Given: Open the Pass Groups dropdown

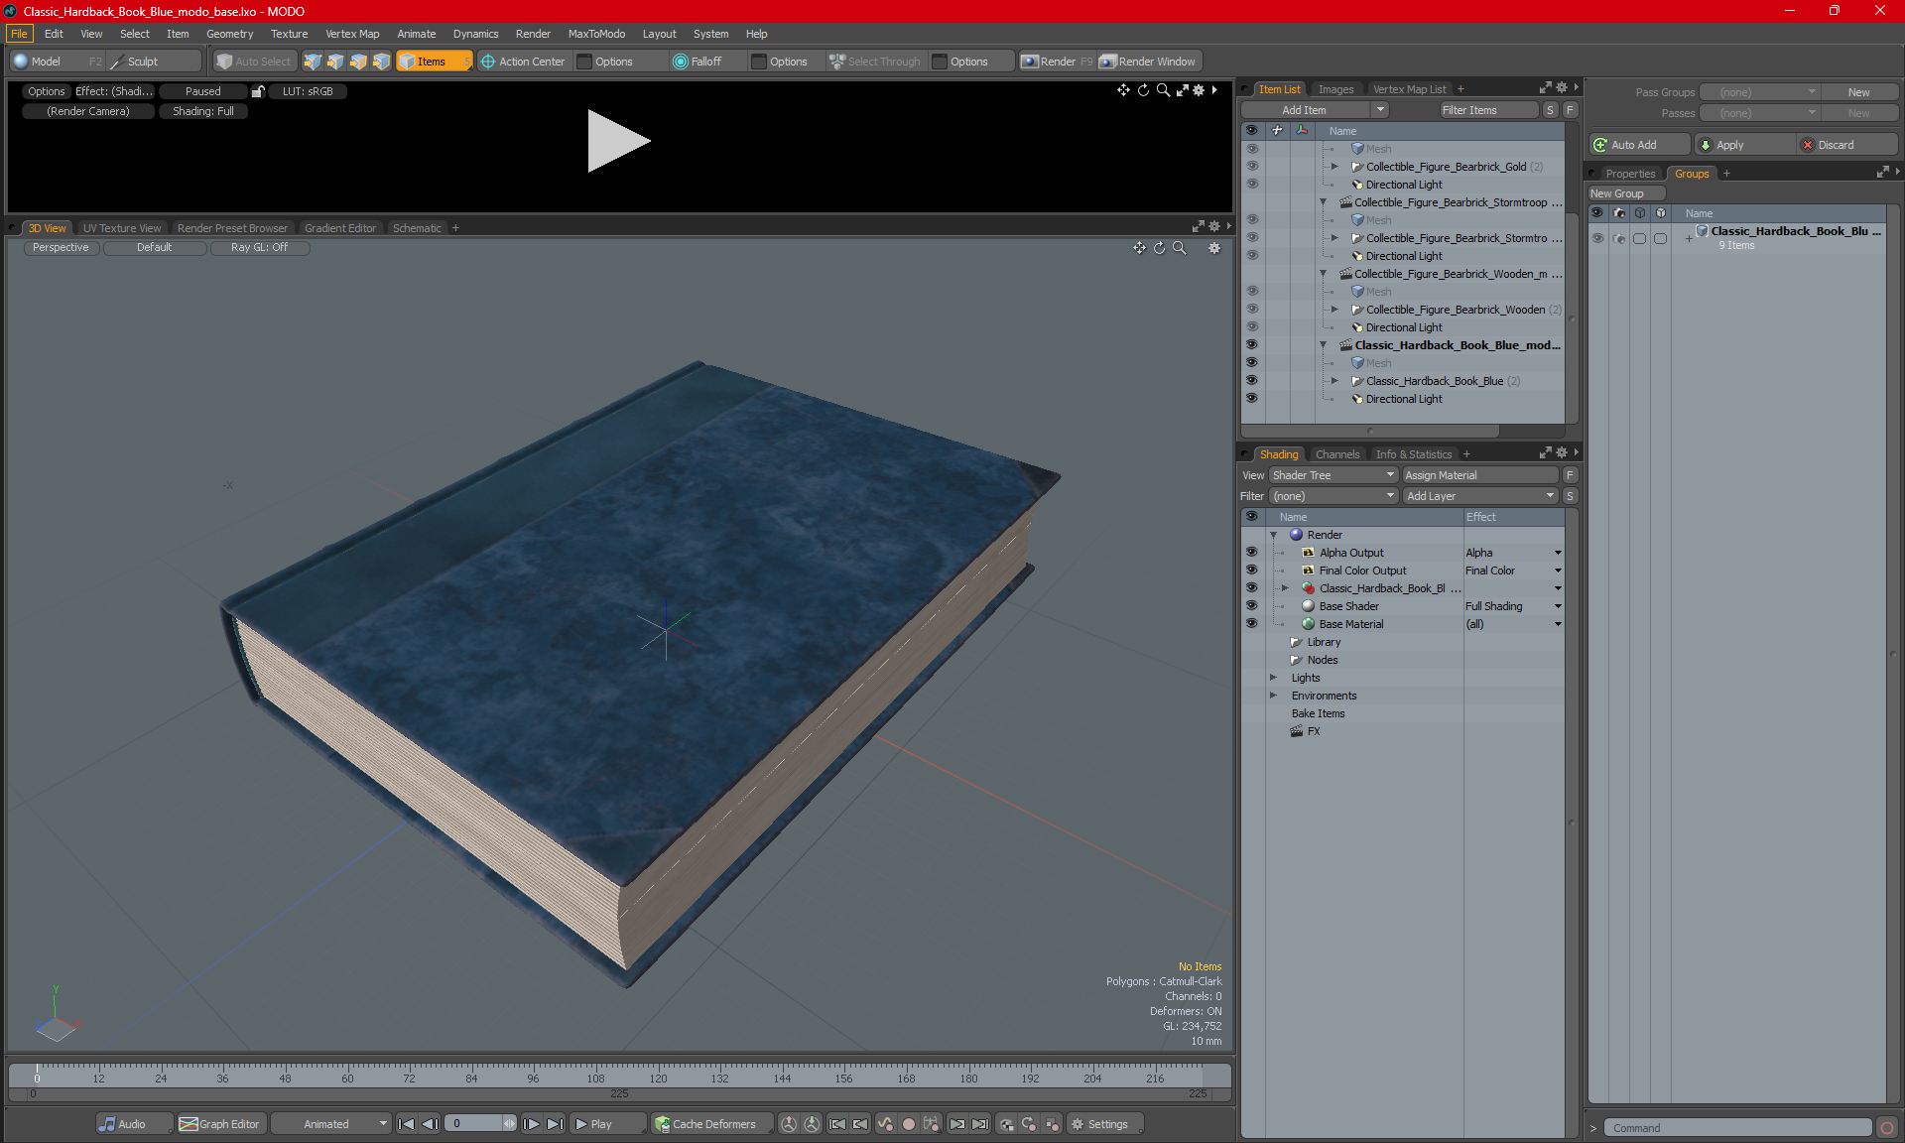Looking at the screenshot, I should [1760, 92].
